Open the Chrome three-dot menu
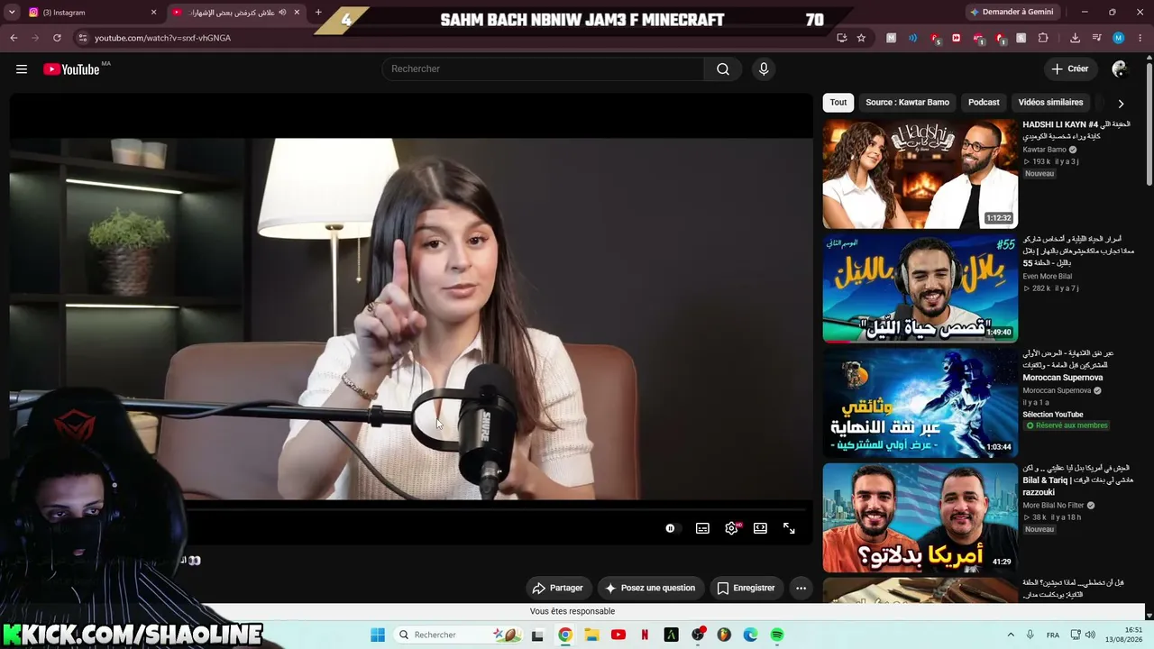 [x=1139, y=38]
